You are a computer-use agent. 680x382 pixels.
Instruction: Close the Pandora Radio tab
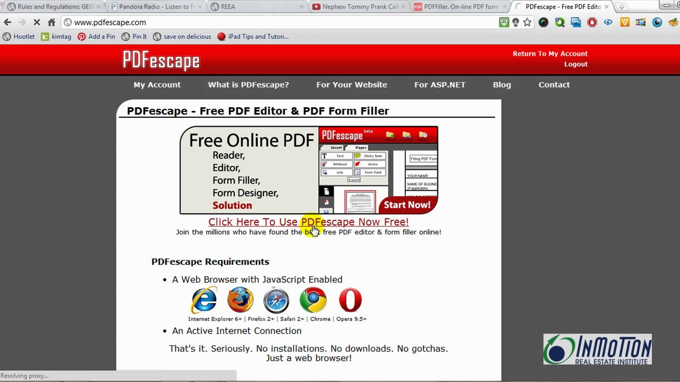[199, 7]
